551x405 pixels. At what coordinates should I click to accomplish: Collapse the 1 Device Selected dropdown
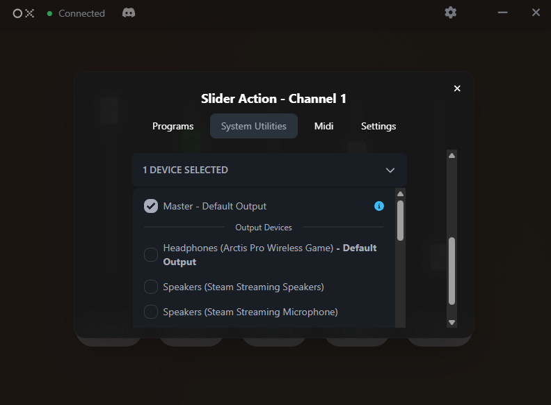tap(390, 170)
